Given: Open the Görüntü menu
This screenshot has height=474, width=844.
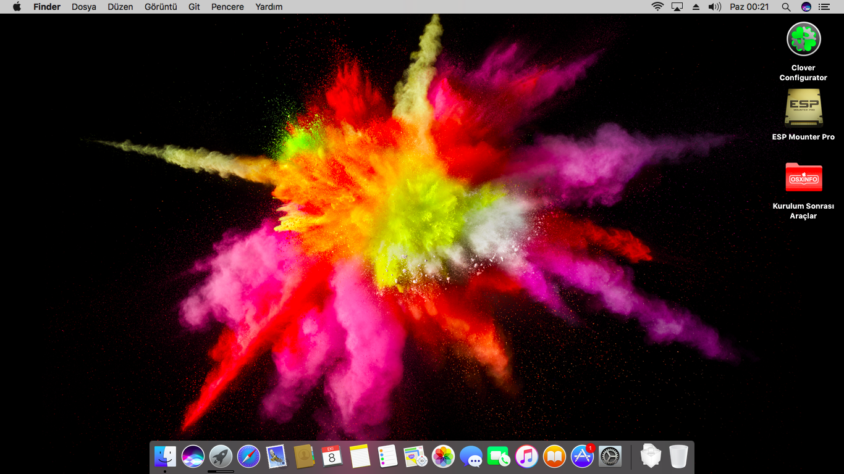Looking at the screenshot, I should [x=161, y=7].
